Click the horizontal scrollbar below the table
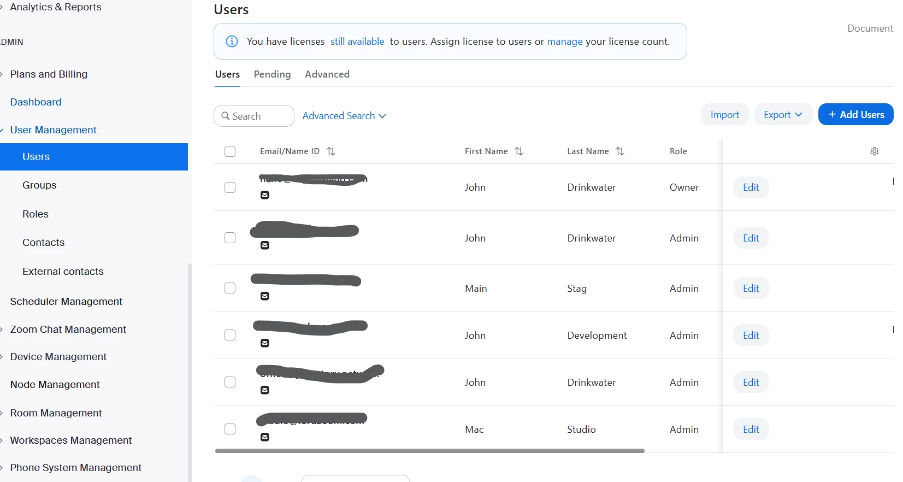Viewport: 903px width, 482px height. click(430, 451)
